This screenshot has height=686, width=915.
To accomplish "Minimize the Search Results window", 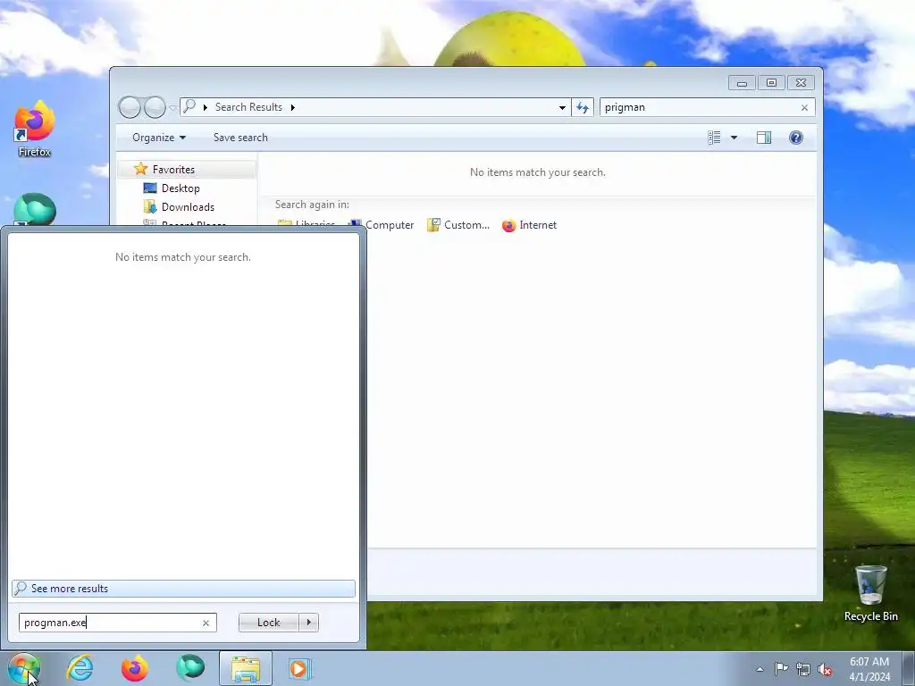I will pyautogui.click(x=742, y=83).
